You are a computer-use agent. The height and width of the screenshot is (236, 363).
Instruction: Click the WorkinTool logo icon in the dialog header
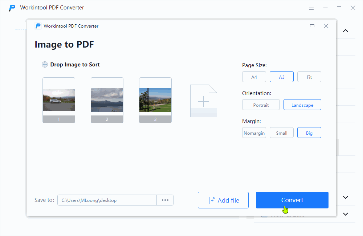point(38,26)
